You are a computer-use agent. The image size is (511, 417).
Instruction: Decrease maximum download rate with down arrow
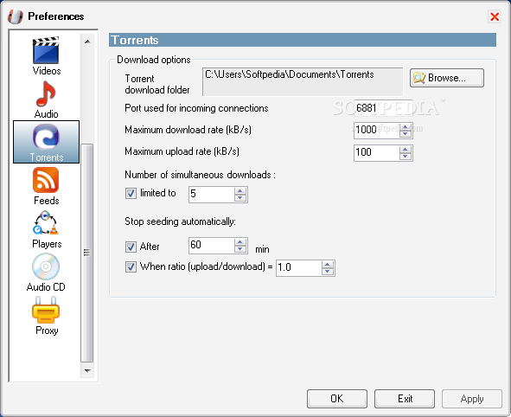(406, 134)
